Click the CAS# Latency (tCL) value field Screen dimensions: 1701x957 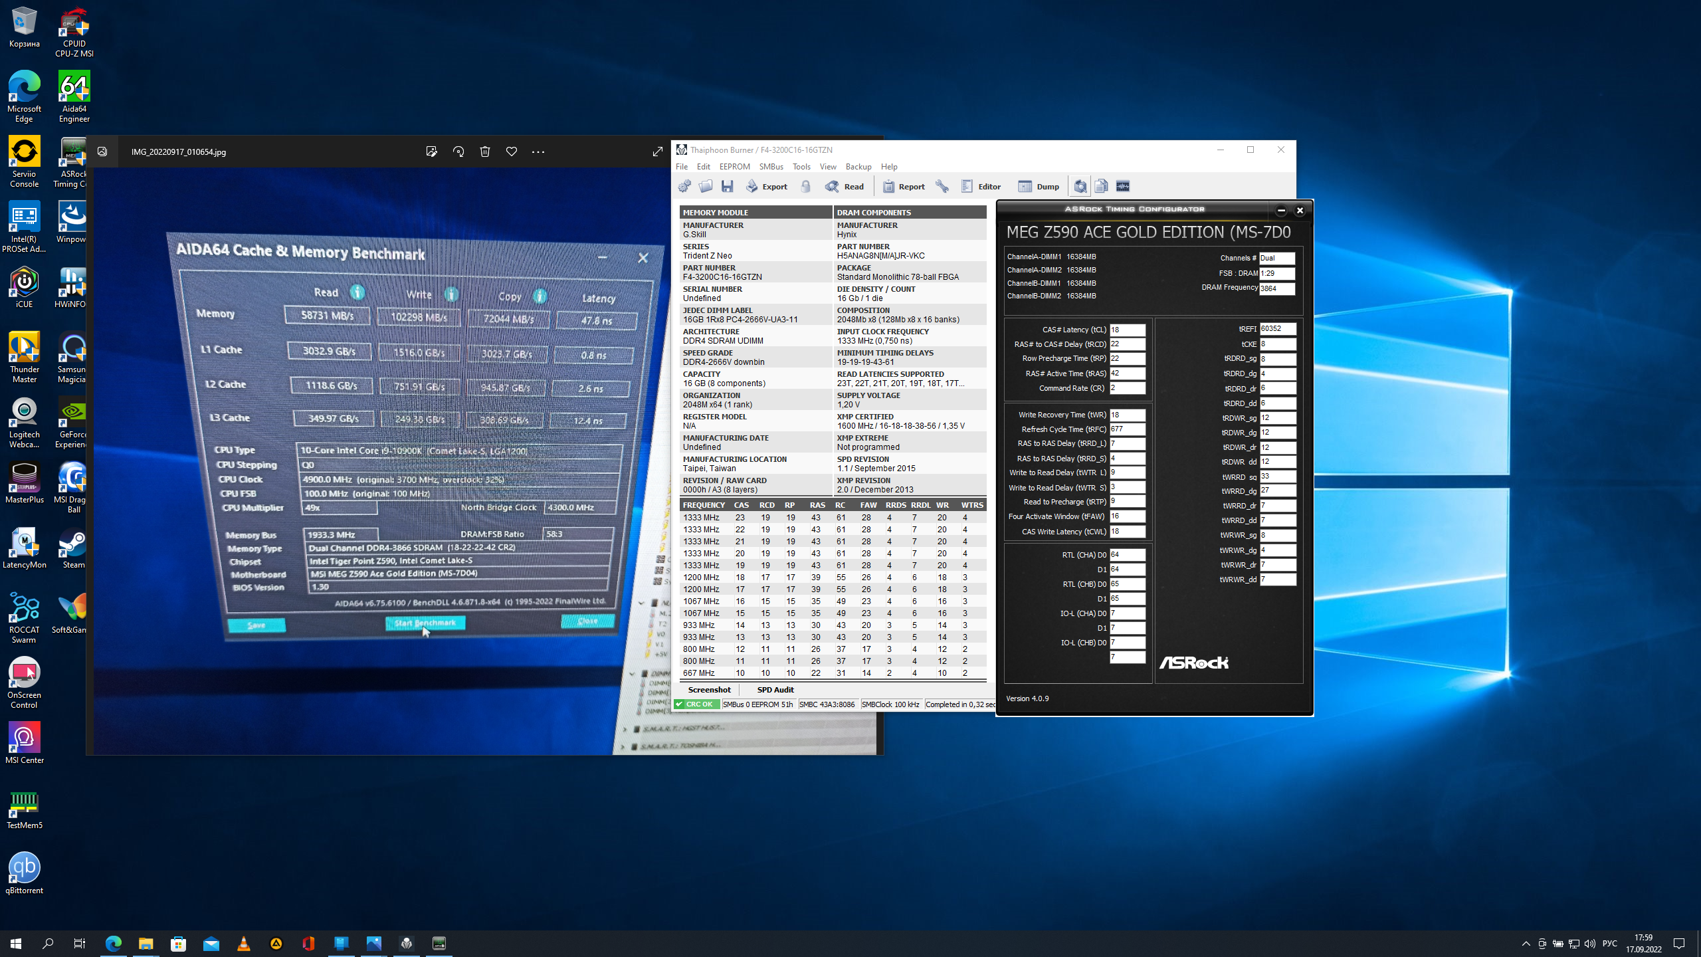click(1127, 330)
